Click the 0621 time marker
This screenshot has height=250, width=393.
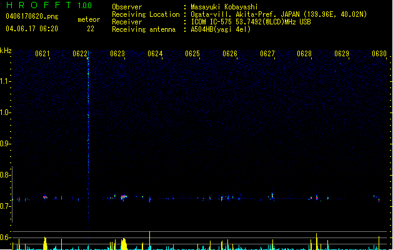coord(42,54)
